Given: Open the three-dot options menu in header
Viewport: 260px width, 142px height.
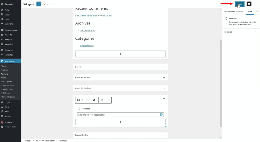Looking at the screenshot, I should pos(254,4).
